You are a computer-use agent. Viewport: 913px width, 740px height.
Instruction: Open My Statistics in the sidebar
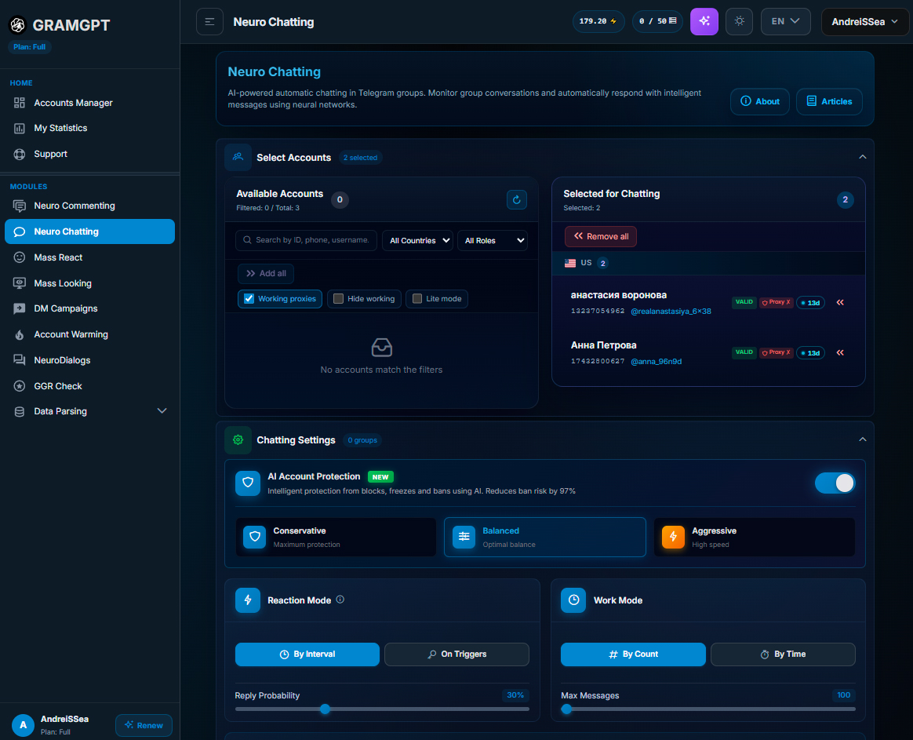[89, 128]
